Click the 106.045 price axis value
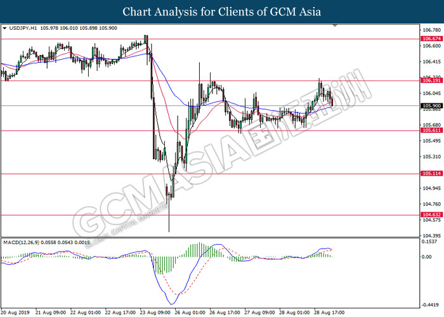 click(431, 93)
